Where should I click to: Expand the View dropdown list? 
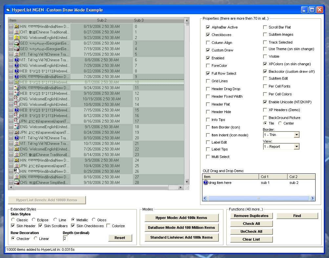pos(296,147)
